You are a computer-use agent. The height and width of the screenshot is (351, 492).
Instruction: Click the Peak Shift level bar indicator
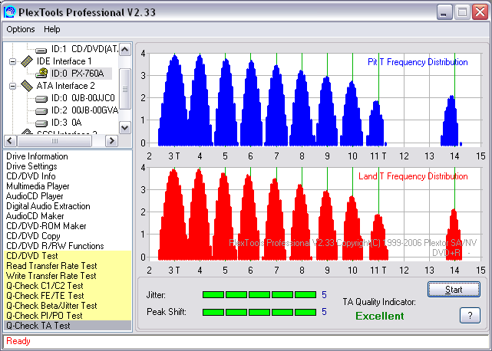click(259, 312)
